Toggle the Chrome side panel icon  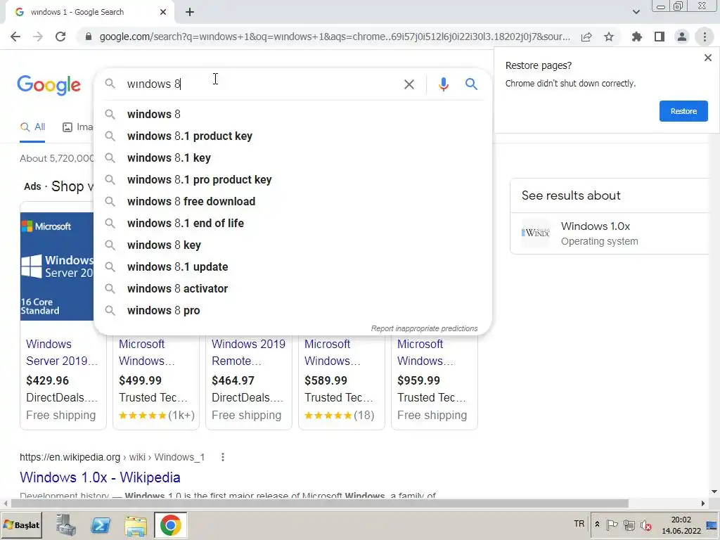pyautogui.click(x=660, y=37)
